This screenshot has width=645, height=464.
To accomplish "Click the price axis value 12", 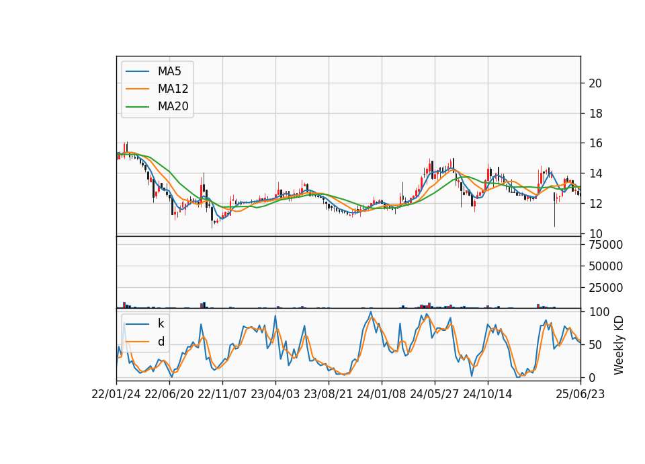I will click(595, 203).
